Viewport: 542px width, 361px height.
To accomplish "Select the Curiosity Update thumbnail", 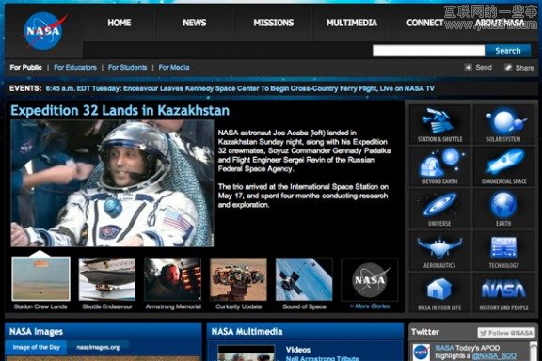I will coord(238,279).
